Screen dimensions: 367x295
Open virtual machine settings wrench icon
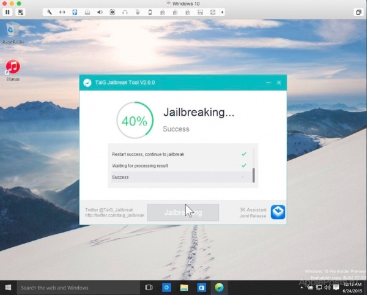[50, 12]
